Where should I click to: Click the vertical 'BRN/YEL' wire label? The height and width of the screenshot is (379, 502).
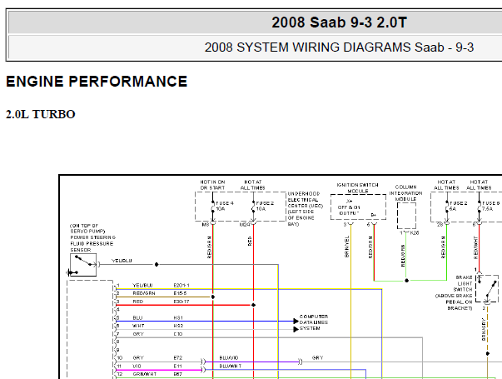click(x=346, y=247)
